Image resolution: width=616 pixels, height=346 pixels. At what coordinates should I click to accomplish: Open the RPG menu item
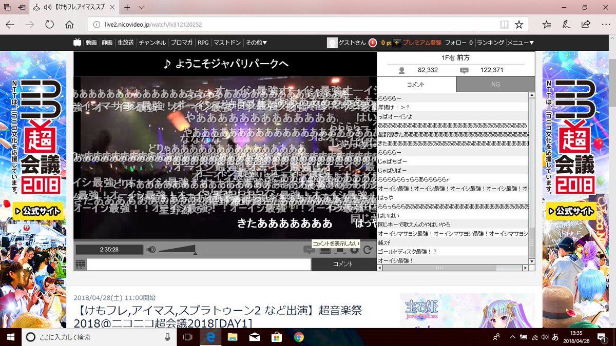point(203,43)
